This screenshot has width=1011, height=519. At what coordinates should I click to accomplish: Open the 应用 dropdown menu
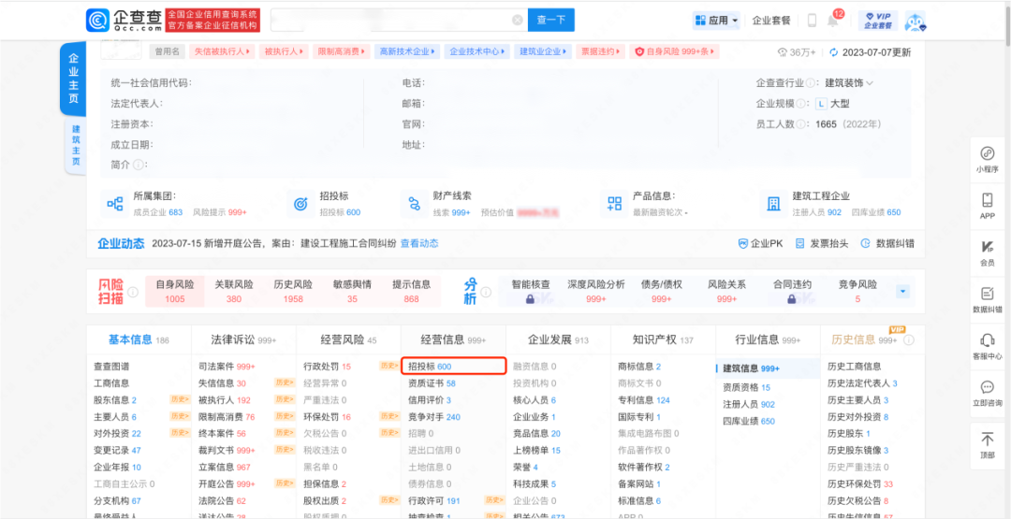point(716,21)
